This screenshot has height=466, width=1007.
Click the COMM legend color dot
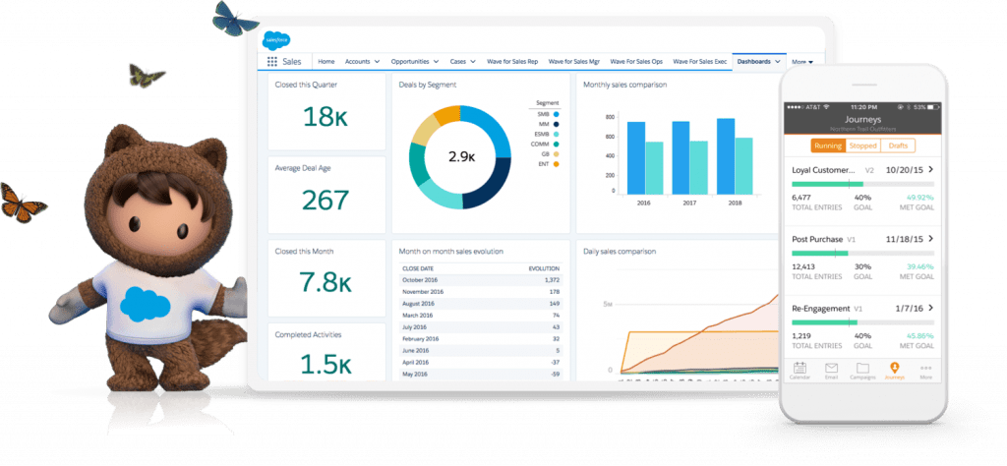pos(556,144)
